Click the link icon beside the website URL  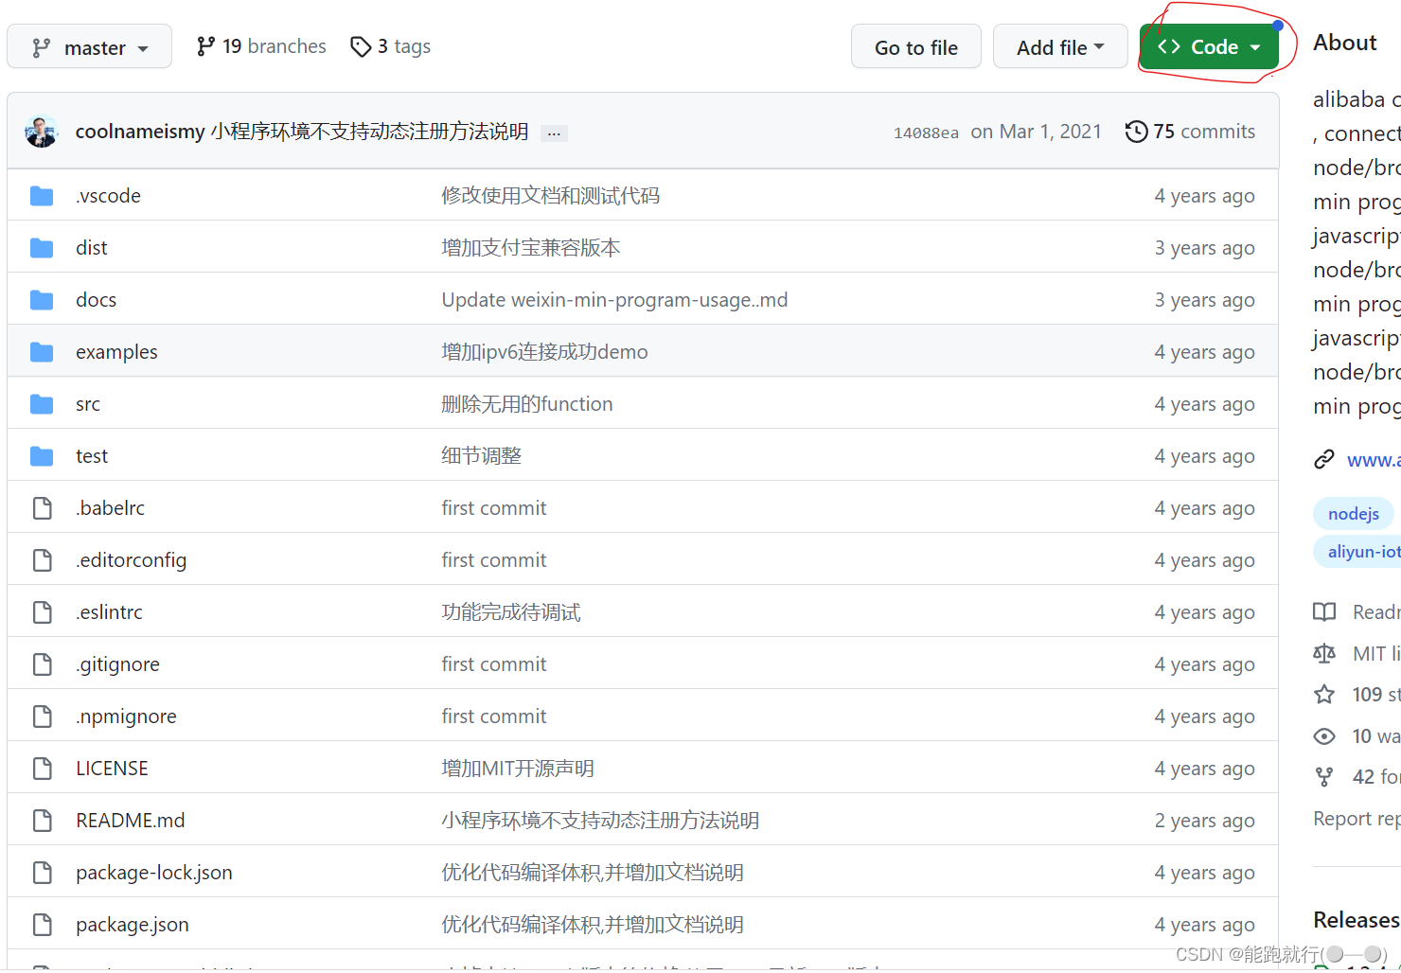pos(1324,459)
